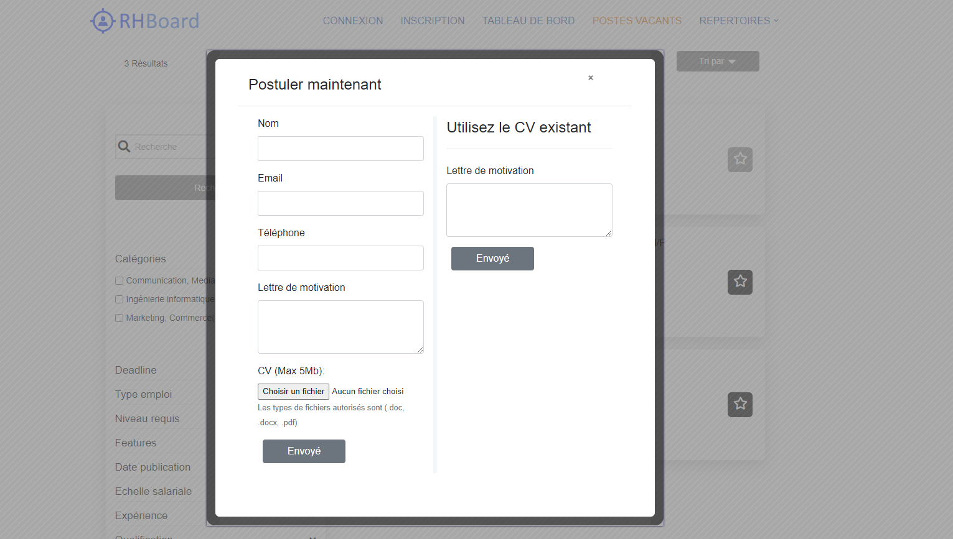Enable the Marketing, Commerce checkbox
This screenshot has width=953, height=539.
point(120,318)
